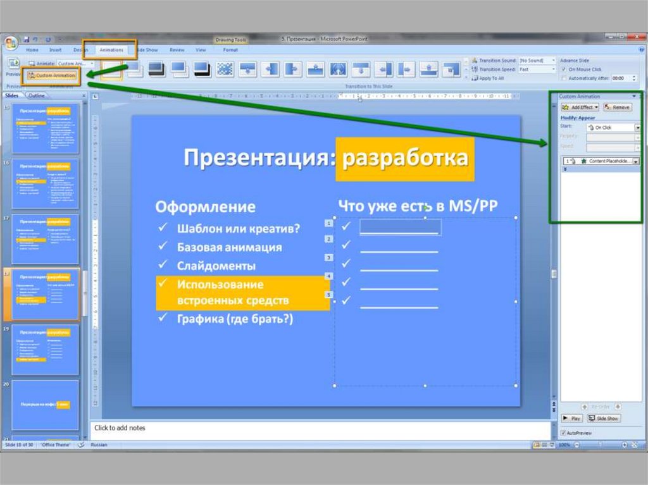The height and width of the screenshot is (485, 648).
Task: Expand the transition gallery more arrow
Action: coord(466,77)
